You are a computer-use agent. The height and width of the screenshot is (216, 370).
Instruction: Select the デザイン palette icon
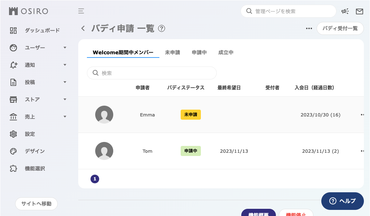click(13, 151)
